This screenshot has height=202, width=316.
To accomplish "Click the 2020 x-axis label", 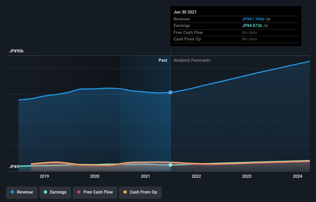I will tap(95, 176).
